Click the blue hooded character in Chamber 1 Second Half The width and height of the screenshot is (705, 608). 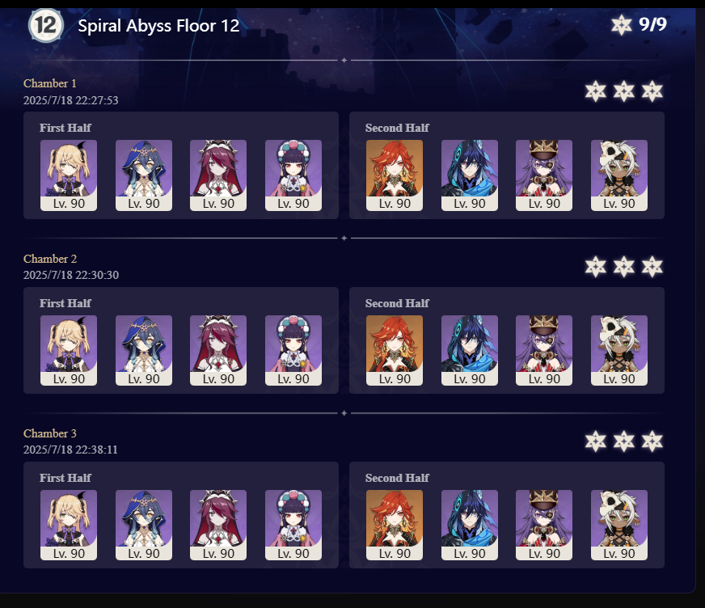click(470, 175)
